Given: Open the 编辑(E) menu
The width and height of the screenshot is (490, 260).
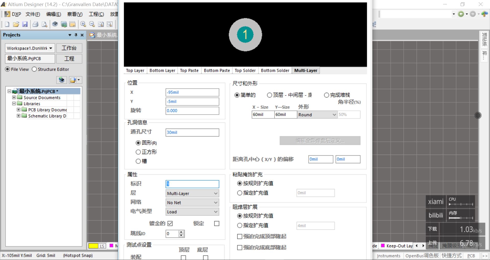Looking at the screenshot, I should pyautogui.click(x=54, y=14).
